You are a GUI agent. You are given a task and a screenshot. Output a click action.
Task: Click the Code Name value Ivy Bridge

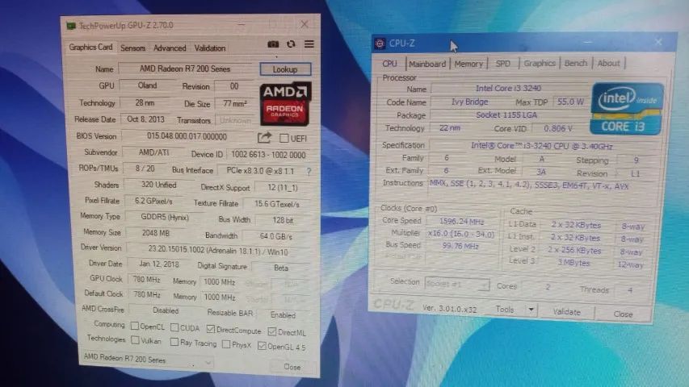point(470,102)
